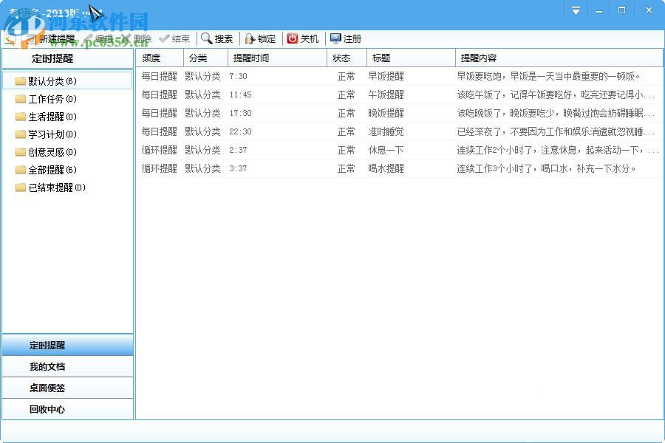Select the 生活提醒 (0) folder
Viewport: 665px width, 443px height.
(x=46, y=117)
